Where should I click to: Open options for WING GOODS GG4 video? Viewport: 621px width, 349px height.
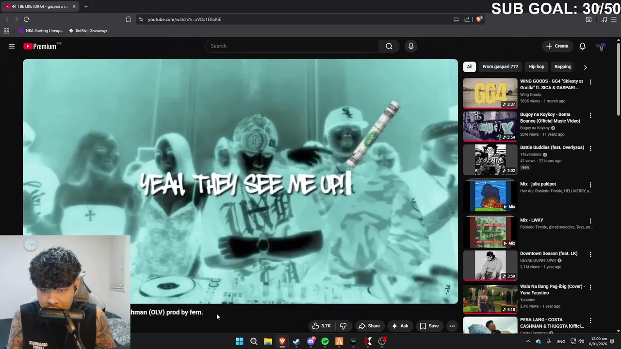pyautogui.click(x=590, y=82)
